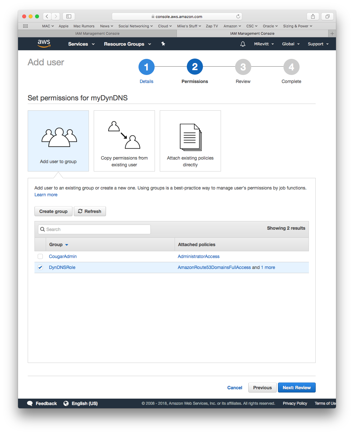Click step 3 Review circle
This screenshot has width=354, height=434.
click(243, 67)
